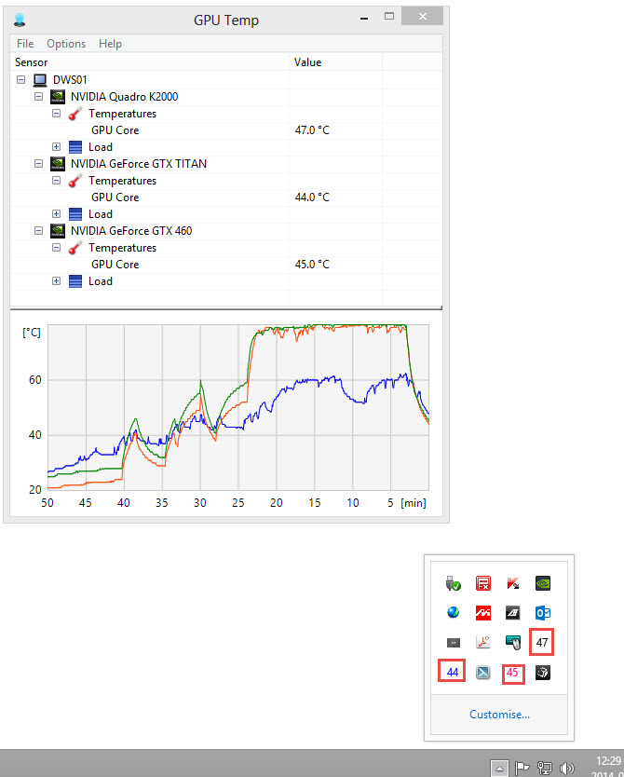This screenshot has height=777, width=624.
Task: Click the NVIDIA icon beside Quadro K2000
Action: 58,97
